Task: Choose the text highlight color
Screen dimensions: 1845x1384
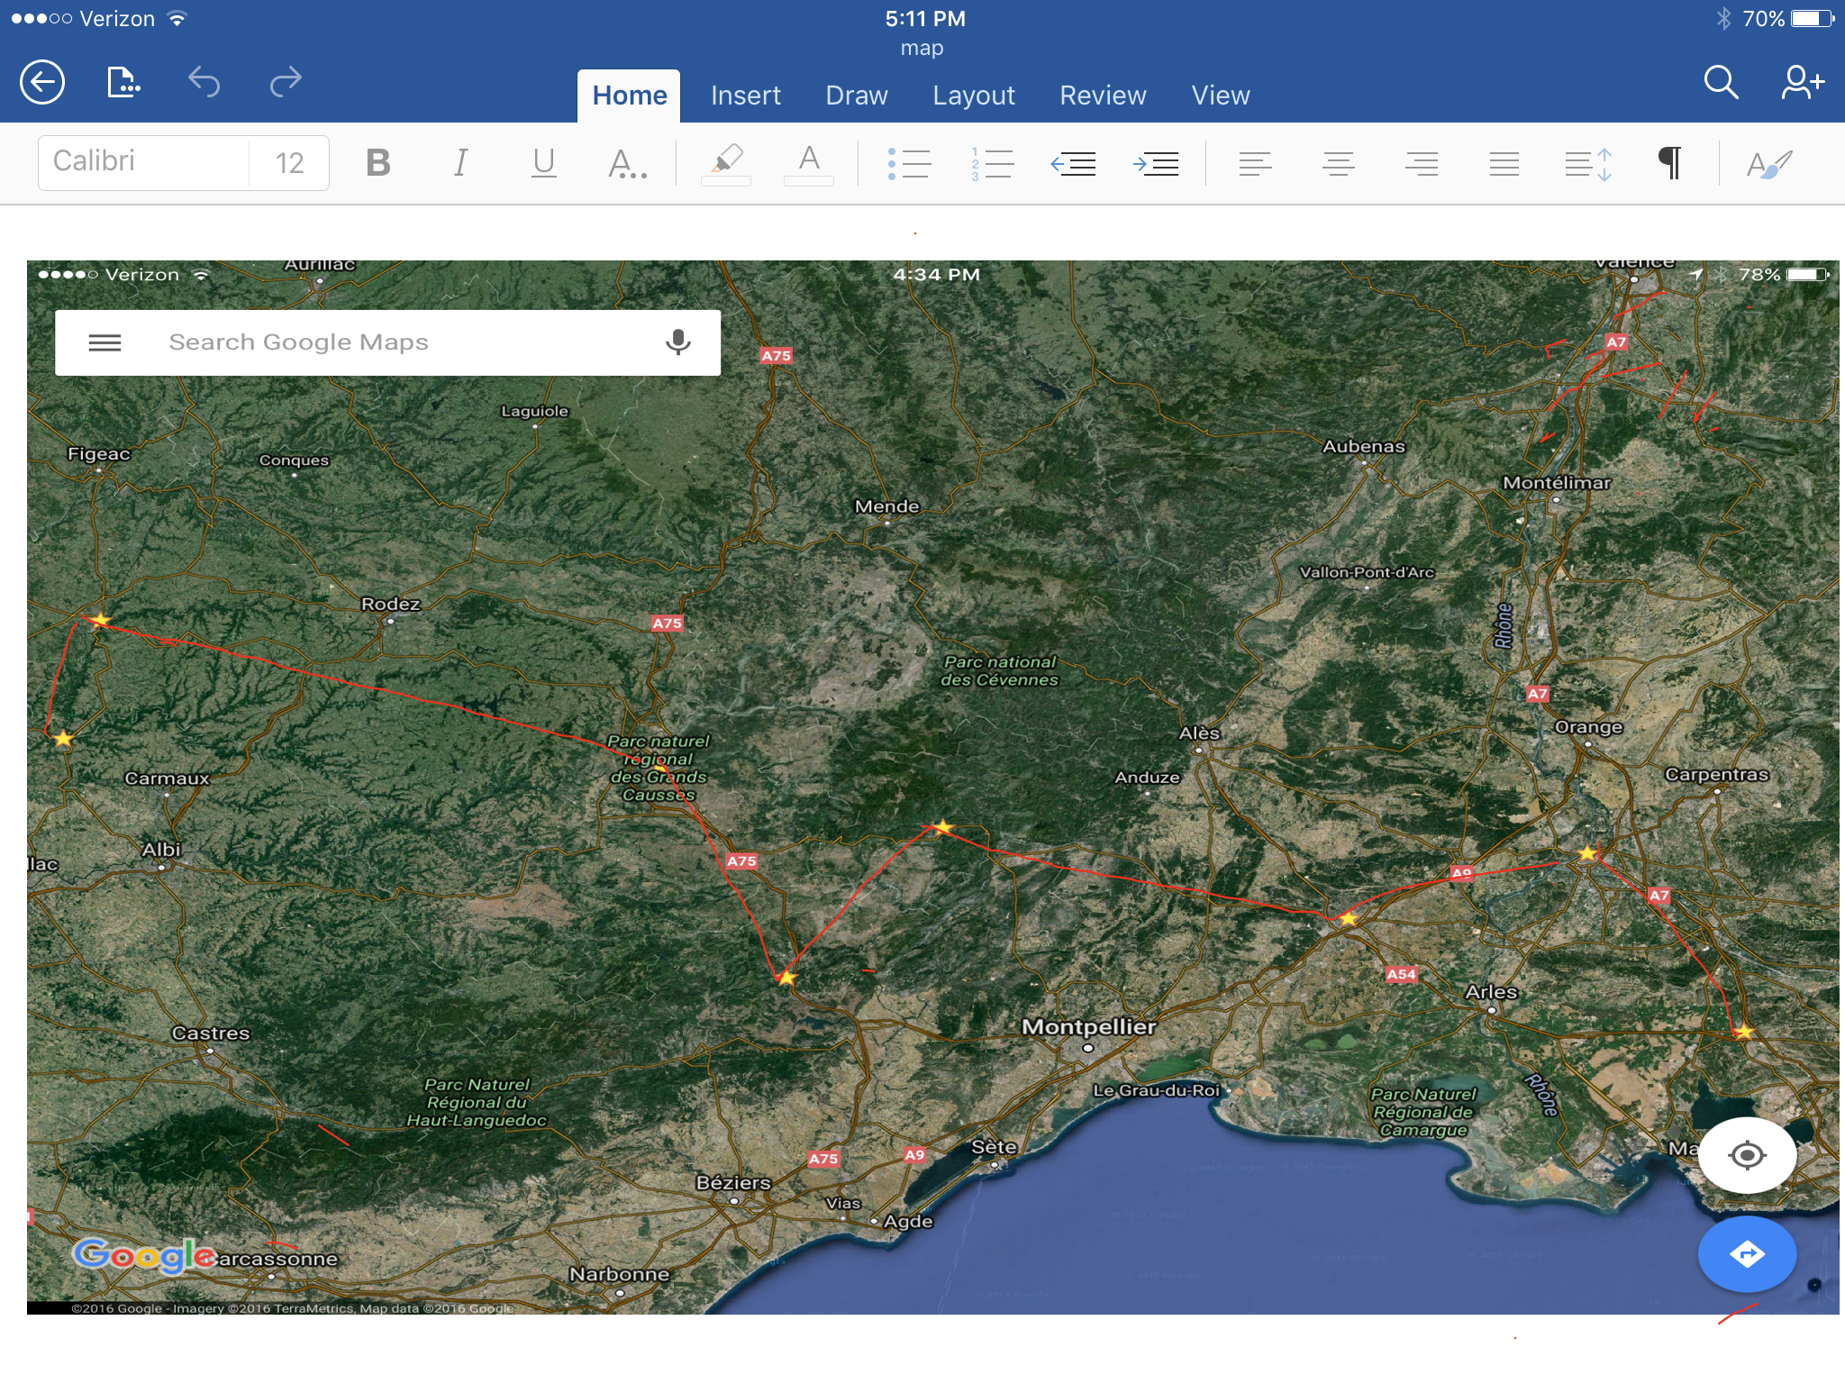Action: point(726,163)
